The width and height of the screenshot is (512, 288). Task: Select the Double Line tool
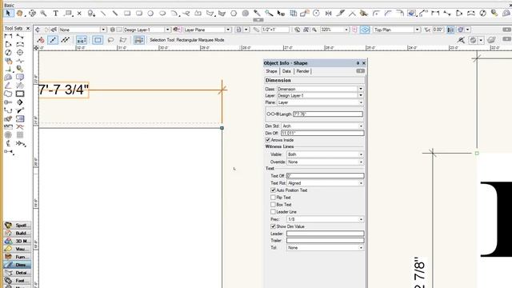coord(115,13)
